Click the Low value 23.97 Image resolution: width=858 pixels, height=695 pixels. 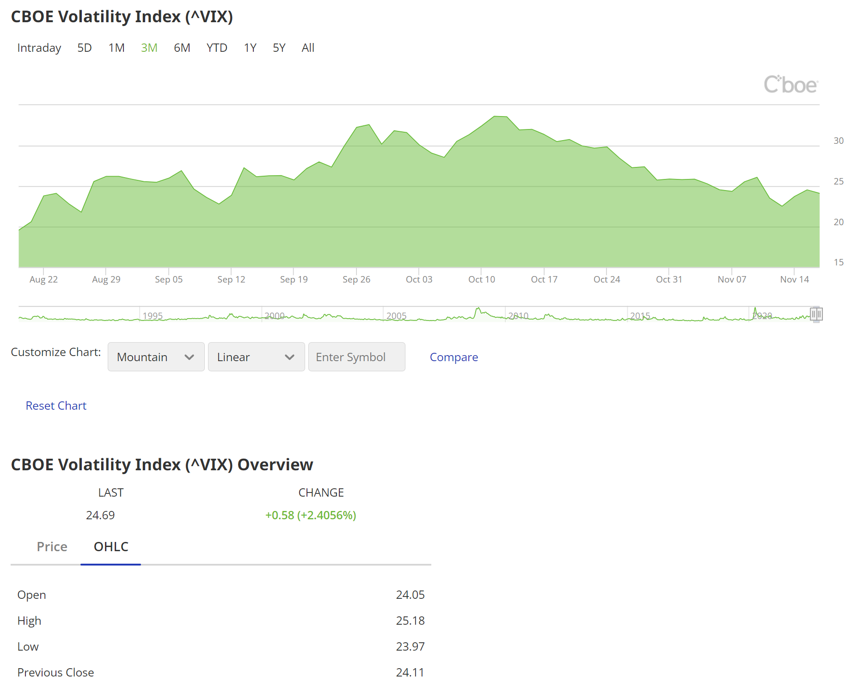(x=410, y=646)
